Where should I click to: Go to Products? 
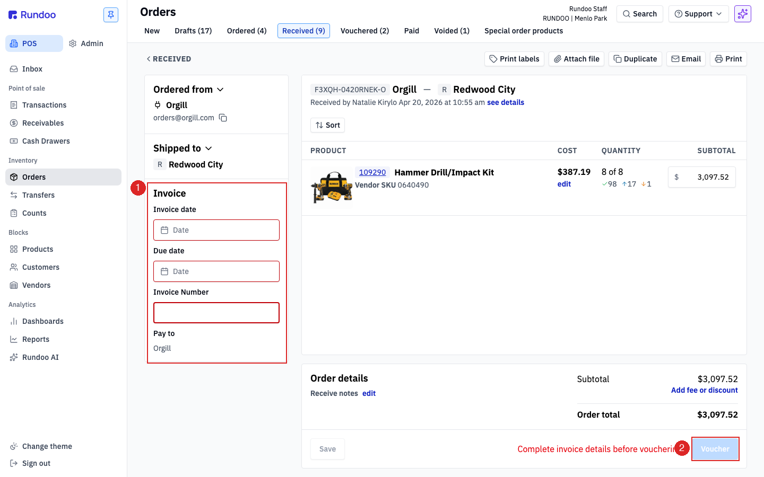pos(63,249)
